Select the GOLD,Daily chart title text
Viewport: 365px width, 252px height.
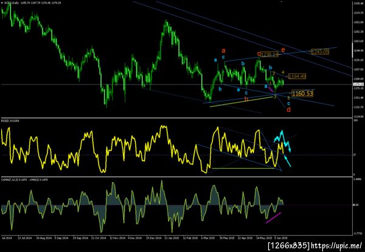click(11, 2)
